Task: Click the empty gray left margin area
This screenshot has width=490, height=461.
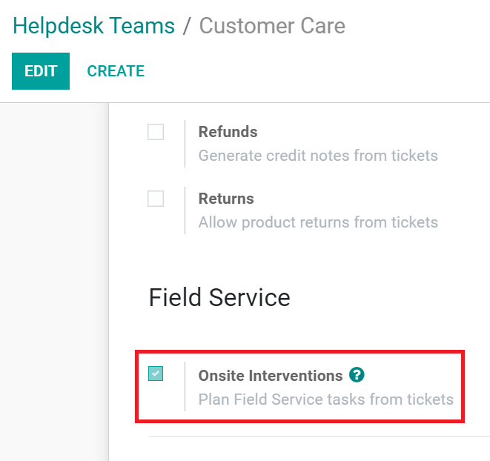Action: (53, 282)
